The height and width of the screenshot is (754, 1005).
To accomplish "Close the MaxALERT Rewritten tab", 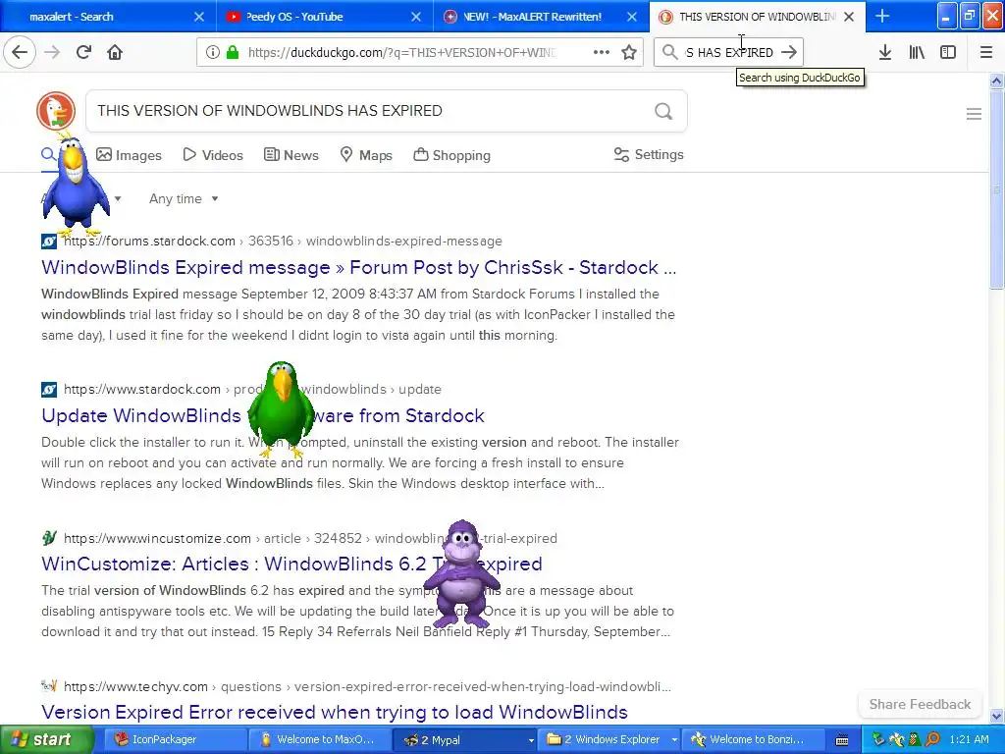I will (x=632, y=17).
